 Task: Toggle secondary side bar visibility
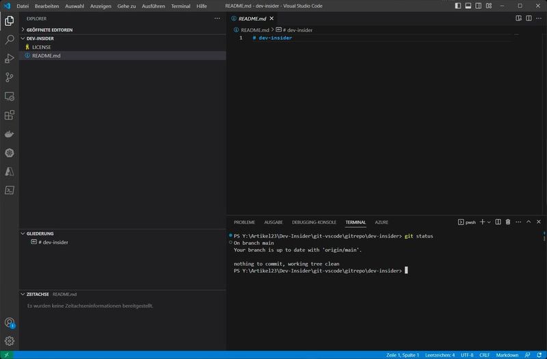coord(478,6)
